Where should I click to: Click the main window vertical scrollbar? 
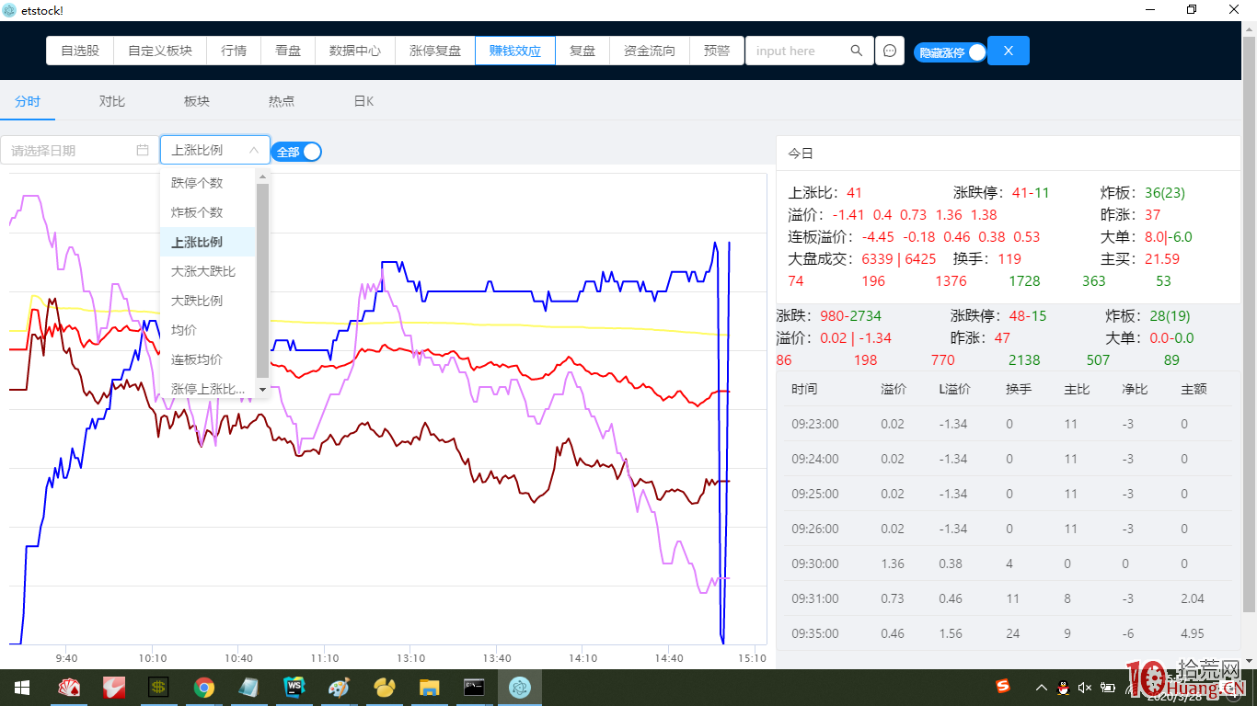pyautogui.click(x=1249, y=325)
